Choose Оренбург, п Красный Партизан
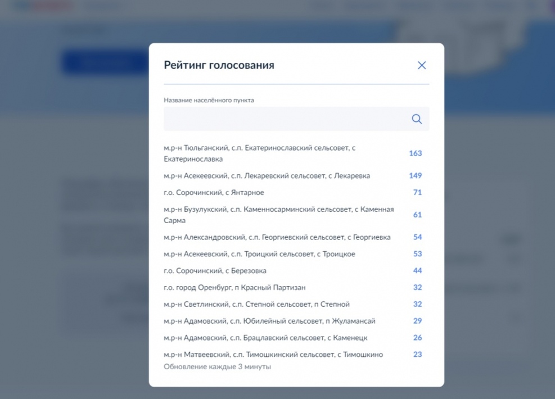555x399 pixels. click(x=234, y=288)
